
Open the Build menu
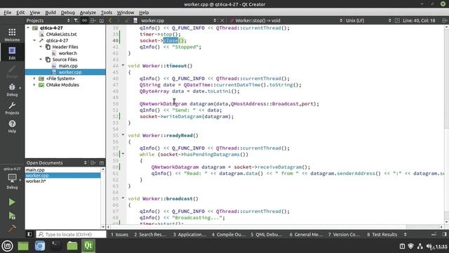pyautogui.click(x=51, y=13)
